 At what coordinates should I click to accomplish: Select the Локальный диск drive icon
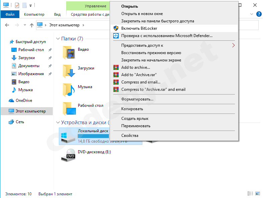(x=68, y=137)
